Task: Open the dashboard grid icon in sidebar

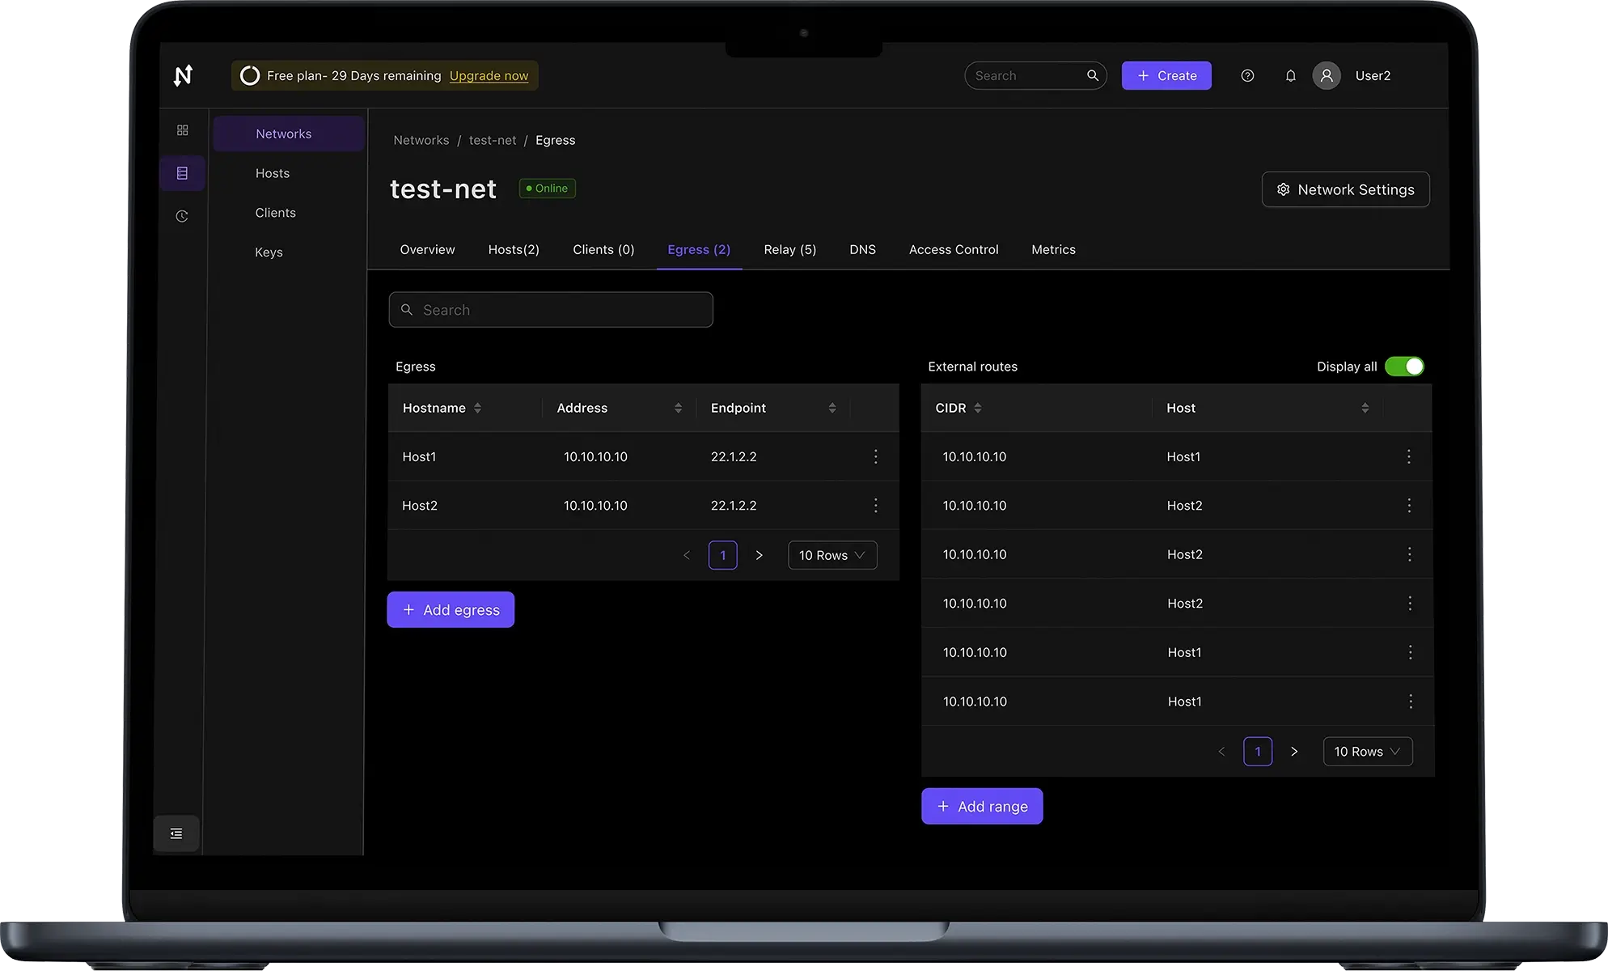Action: pyautogui.click(x=183, y=129)
